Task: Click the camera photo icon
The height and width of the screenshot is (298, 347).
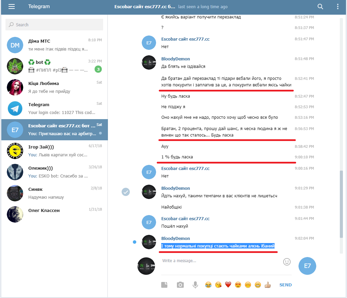Action: point(180,285)
